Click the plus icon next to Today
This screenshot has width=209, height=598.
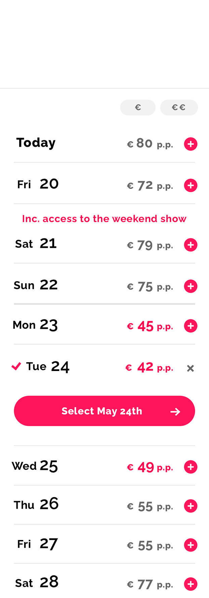191,144
